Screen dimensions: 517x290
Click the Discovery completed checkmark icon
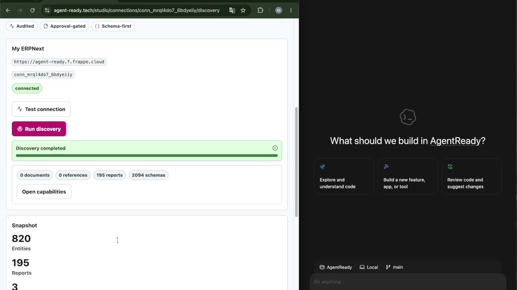tap(275, 148)
